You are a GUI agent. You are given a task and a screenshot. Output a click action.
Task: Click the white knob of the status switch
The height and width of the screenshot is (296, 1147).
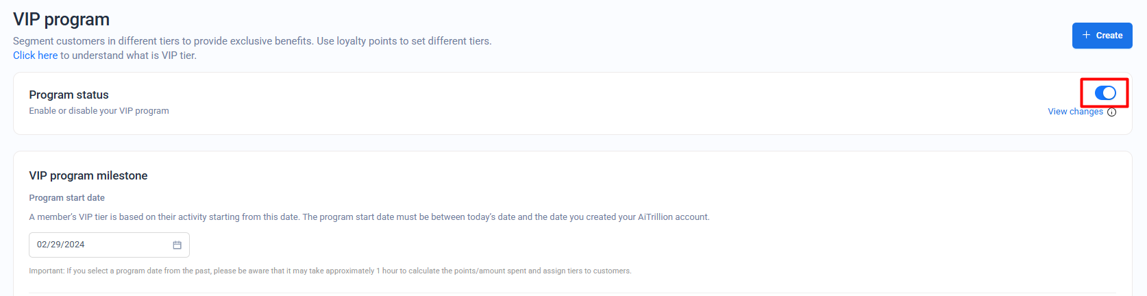pyautogui.click(x=1109, y=93)
